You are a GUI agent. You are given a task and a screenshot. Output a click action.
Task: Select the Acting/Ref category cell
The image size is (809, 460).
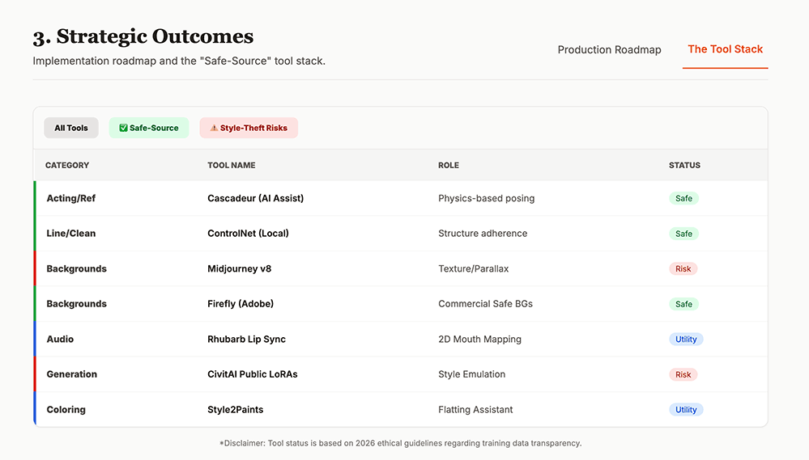coord(70,198)
